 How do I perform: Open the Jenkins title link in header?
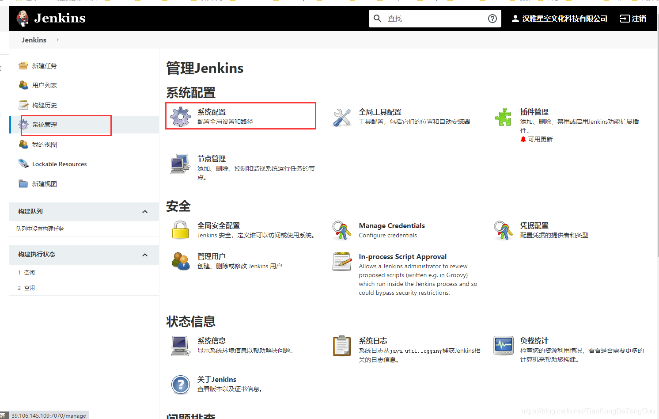[x=60, y=18]
